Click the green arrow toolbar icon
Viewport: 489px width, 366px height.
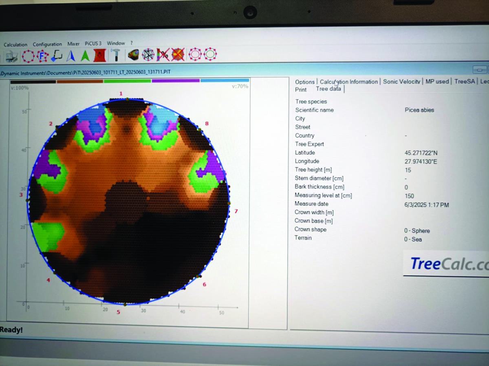[85, 56]
